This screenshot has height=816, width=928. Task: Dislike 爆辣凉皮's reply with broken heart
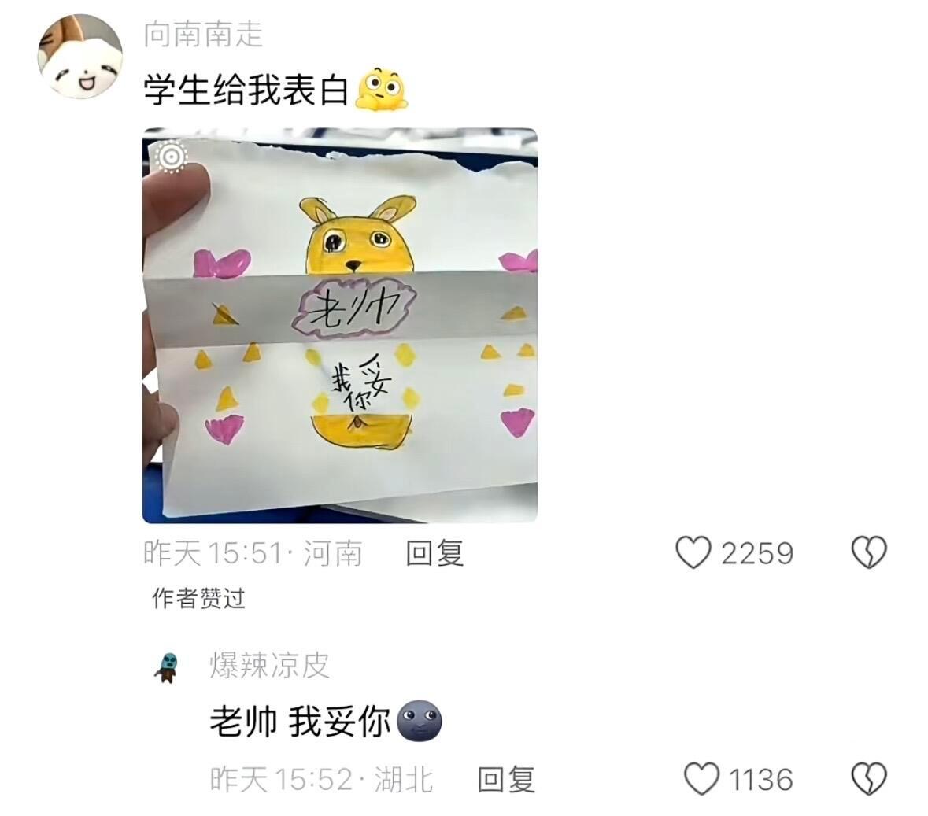click(868, 779)
